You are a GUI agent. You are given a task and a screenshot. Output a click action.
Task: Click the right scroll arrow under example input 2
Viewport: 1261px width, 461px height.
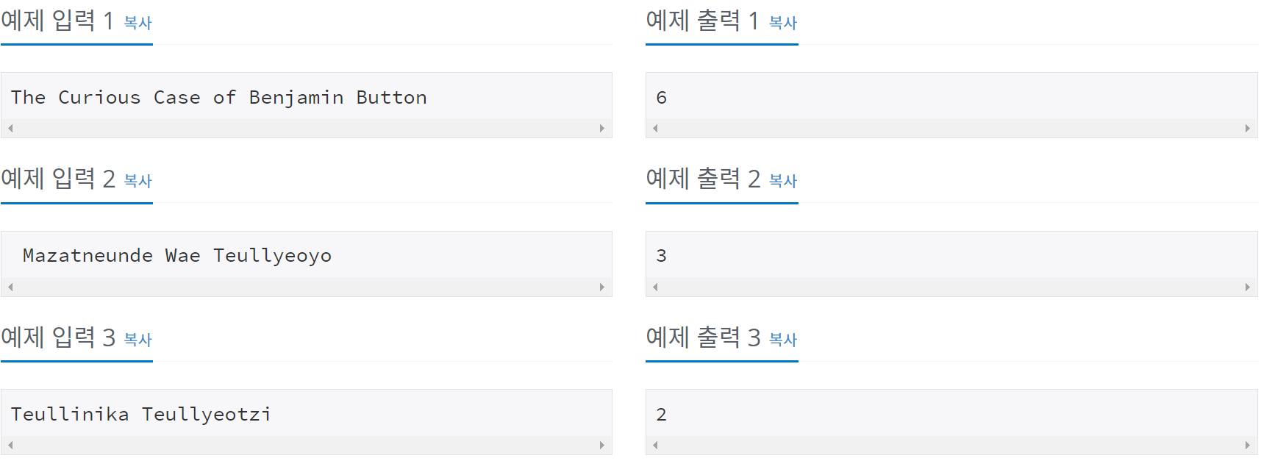coord(602,287)
